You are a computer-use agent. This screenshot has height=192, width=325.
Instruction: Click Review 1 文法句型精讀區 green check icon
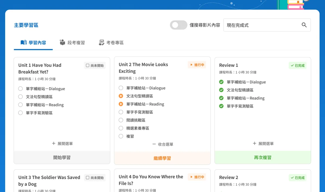(x=221, y=90)
